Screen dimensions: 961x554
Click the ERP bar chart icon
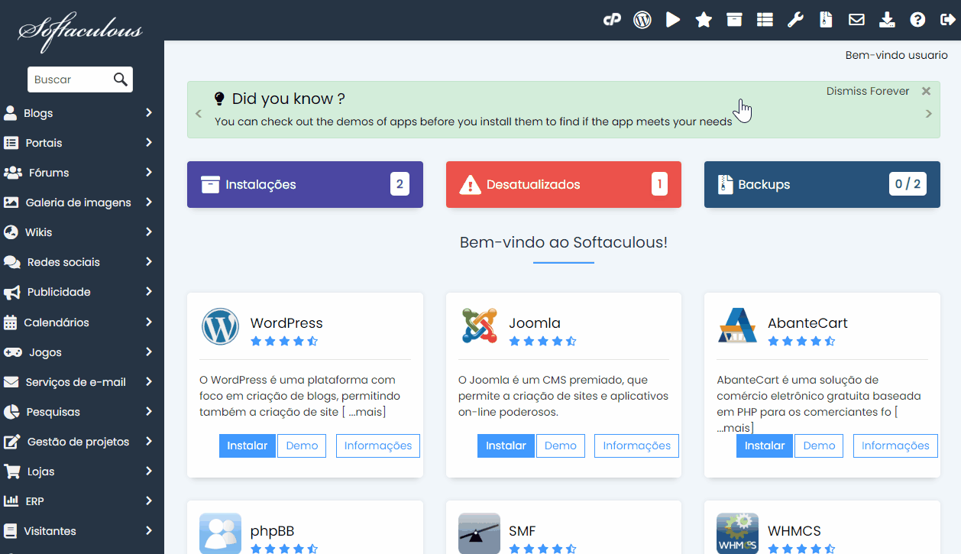(x=11, y=501)
